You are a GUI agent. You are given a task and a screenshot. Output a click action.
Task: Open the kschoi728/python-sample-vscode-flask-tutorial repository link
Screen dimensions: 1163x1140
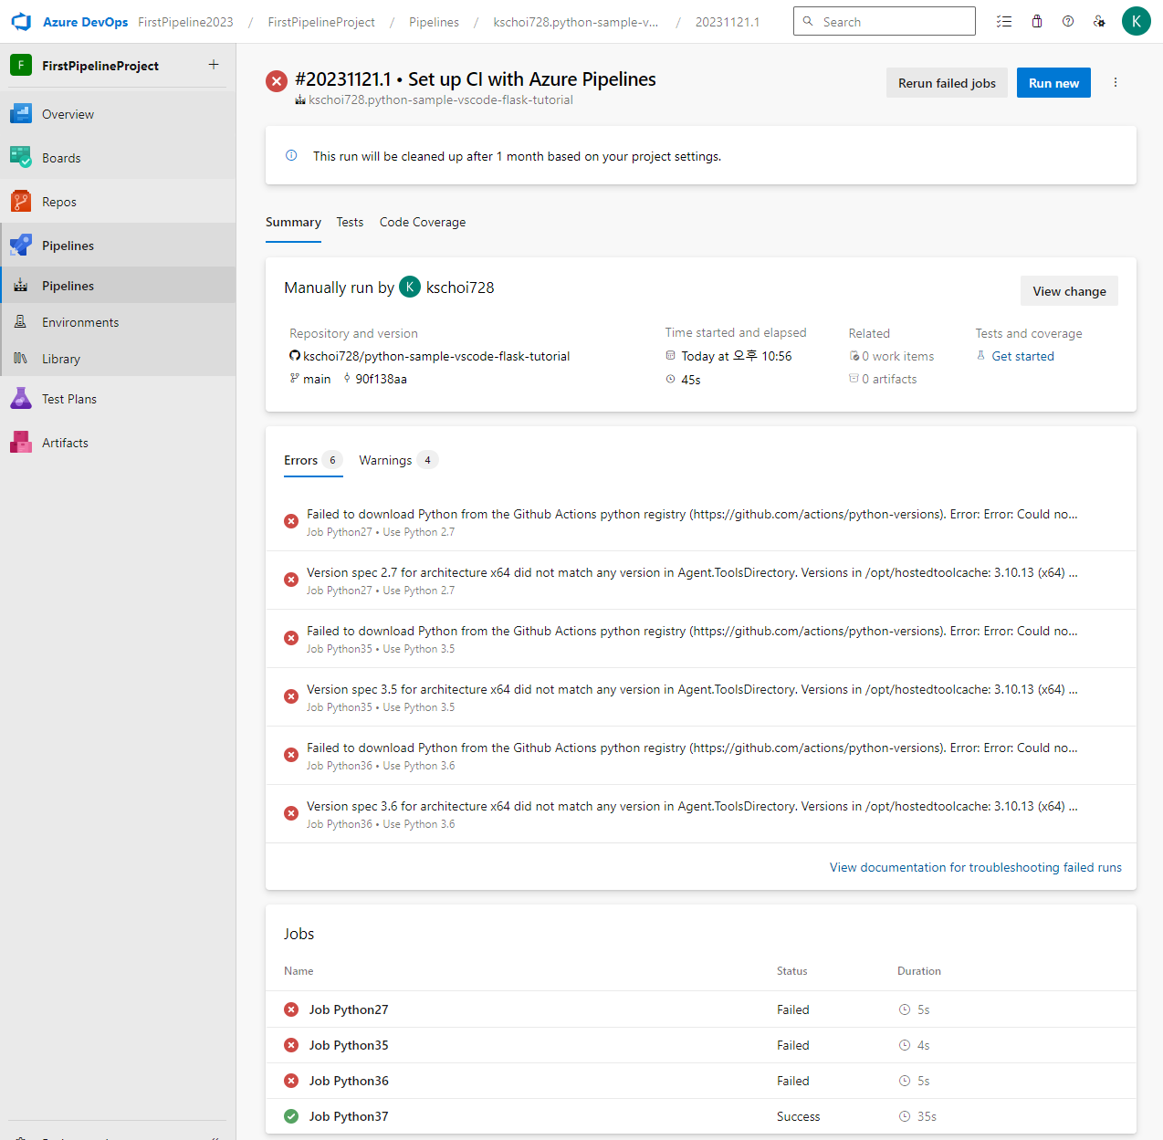[x=436, y=356]
